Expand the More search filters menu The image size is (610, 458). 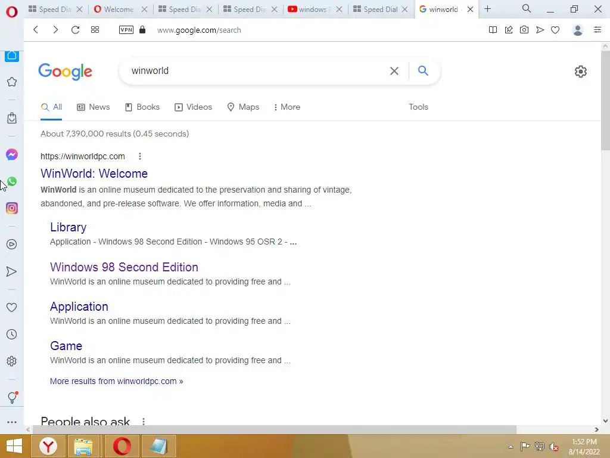287,107
